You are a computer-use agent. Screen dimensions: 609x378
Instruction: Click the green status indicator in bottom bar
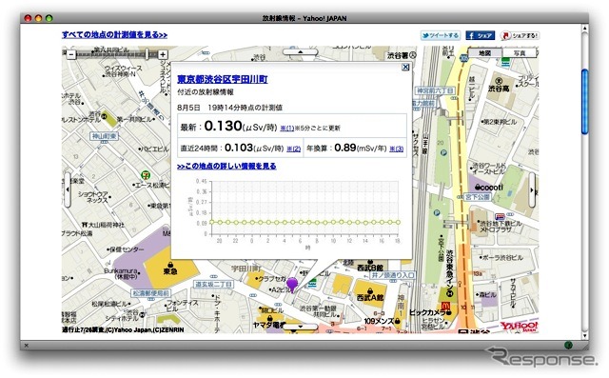pyautogui.click(x=568, y=345)
